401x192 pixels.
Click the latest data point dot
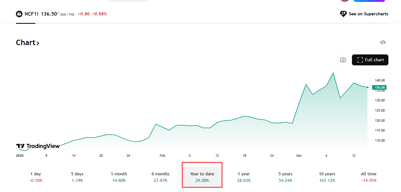pos(368,87)
